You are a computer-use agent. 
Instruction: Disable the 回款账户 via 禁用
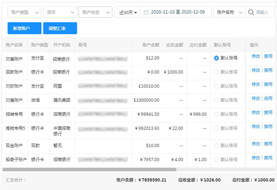point(268,70)
